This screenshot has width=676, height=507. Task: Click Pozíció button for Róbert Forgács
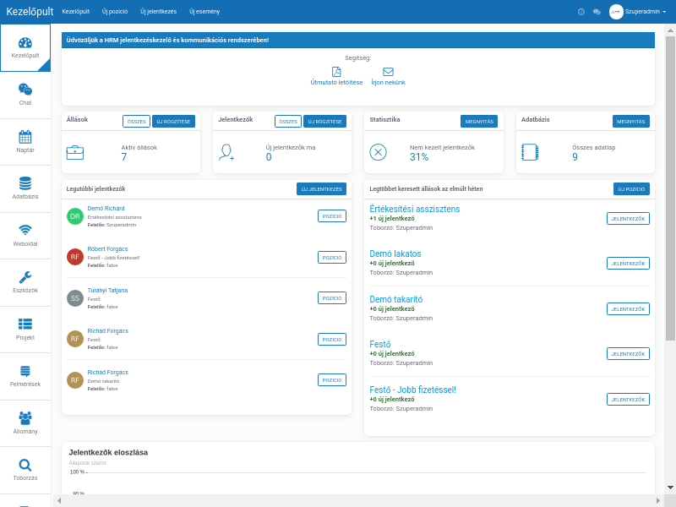coord(332,258)
